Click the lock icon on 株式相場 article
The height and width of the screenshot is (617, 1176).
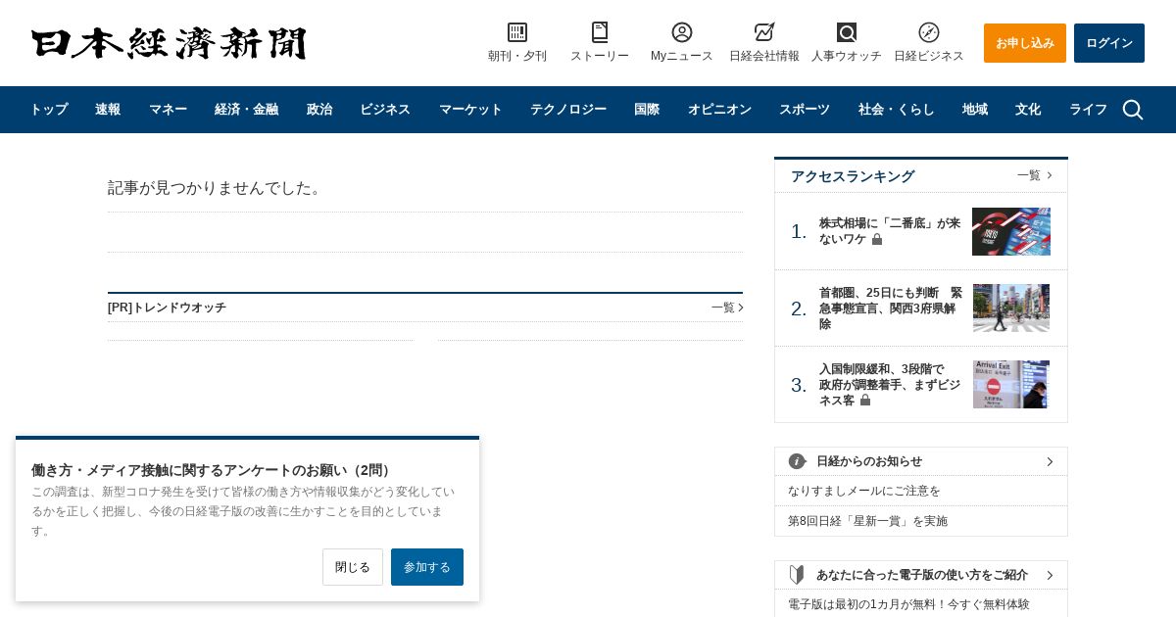tap(877, 239)
